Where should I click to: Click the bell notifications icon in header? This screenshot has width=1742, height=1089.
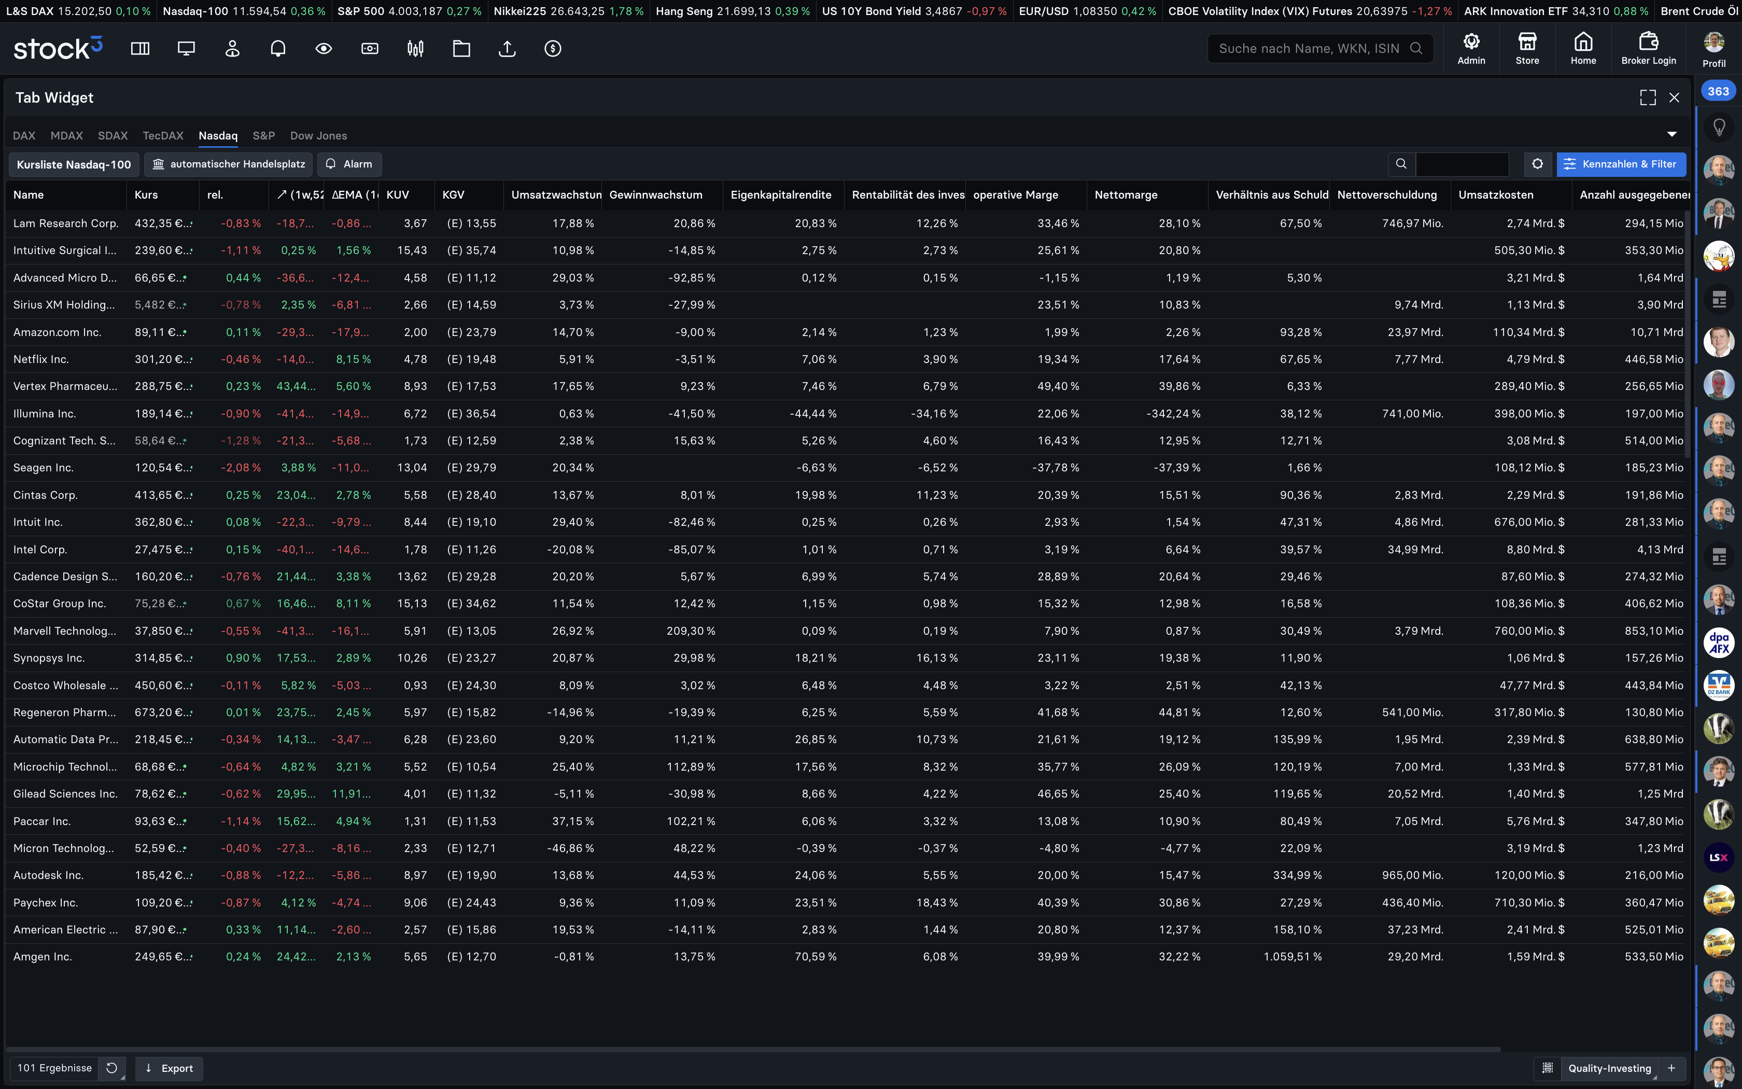(x=278, y=48)
